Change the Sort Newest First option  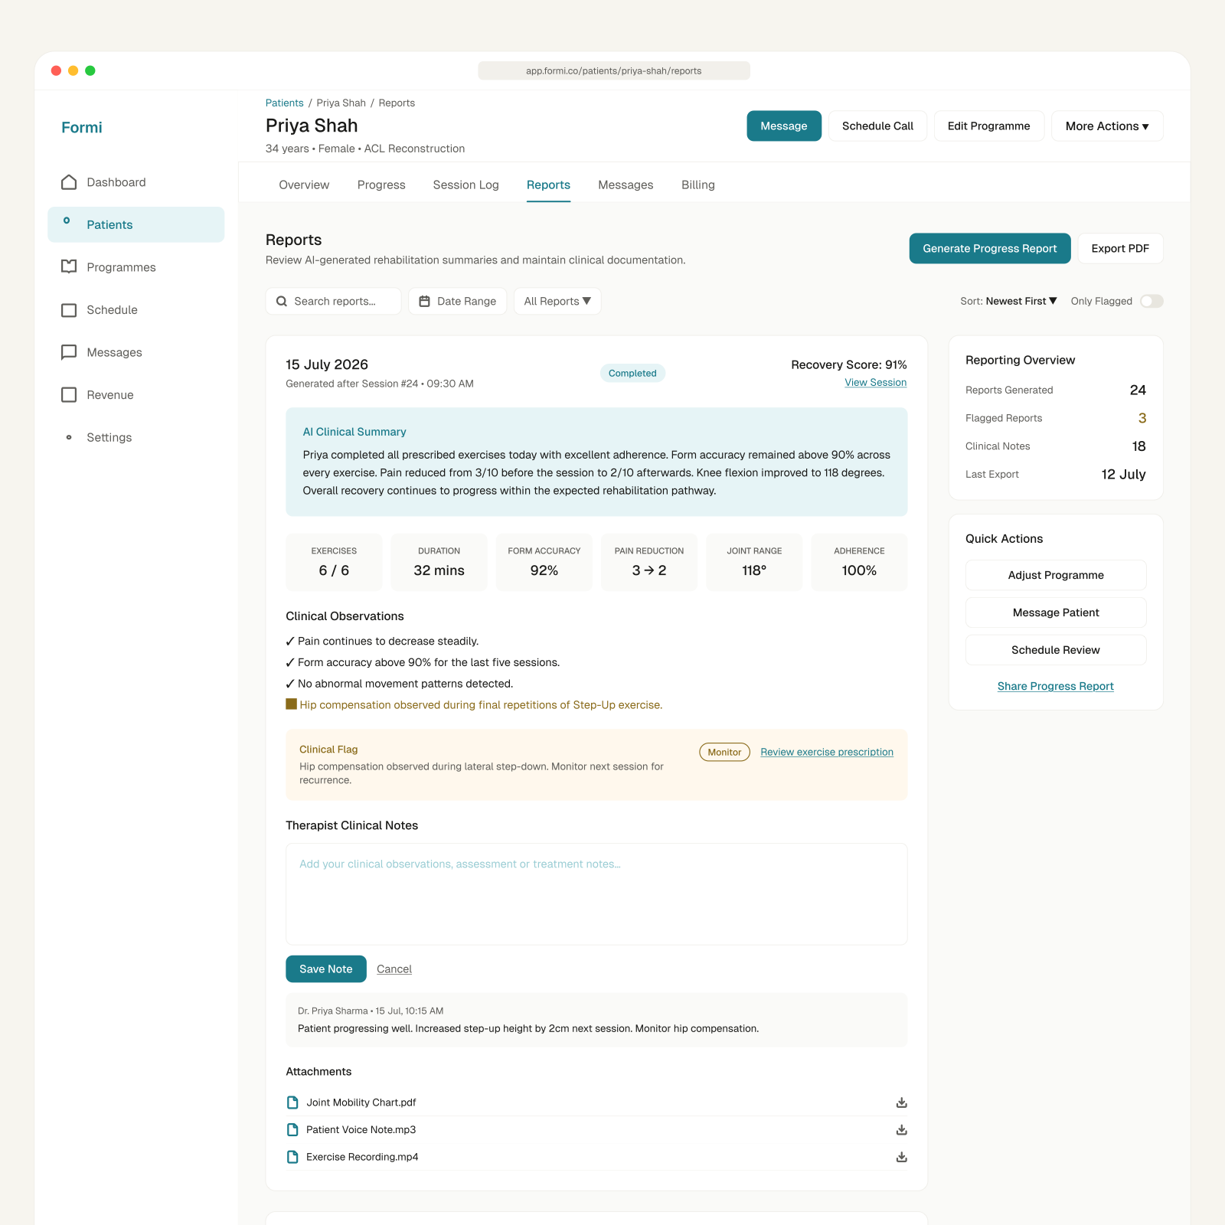pyautogui.click(x=1021, y=302)
